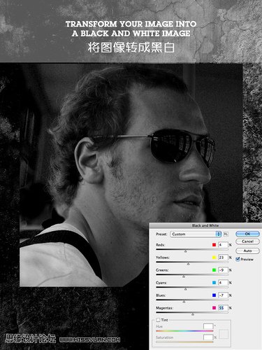Click the red color swatch for Reds
The height and width of the screenshot is (350, 262).
click(x=214, y=245)
